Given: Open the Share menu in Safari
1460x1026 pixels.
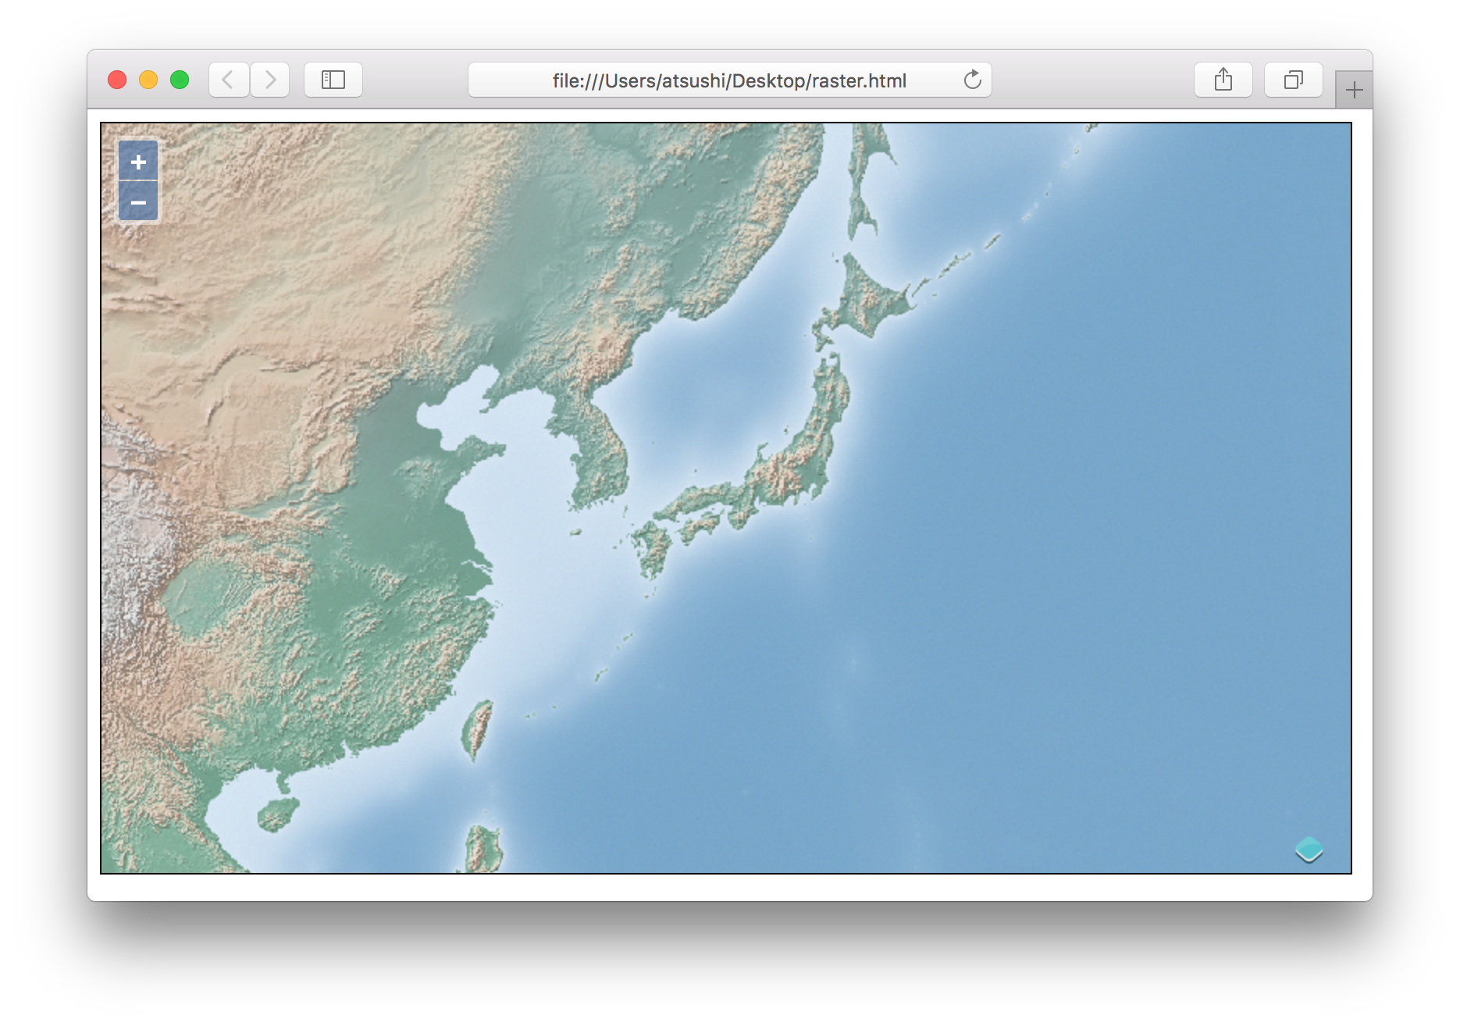Looking at the screenshot, I should pos(1223,80).
